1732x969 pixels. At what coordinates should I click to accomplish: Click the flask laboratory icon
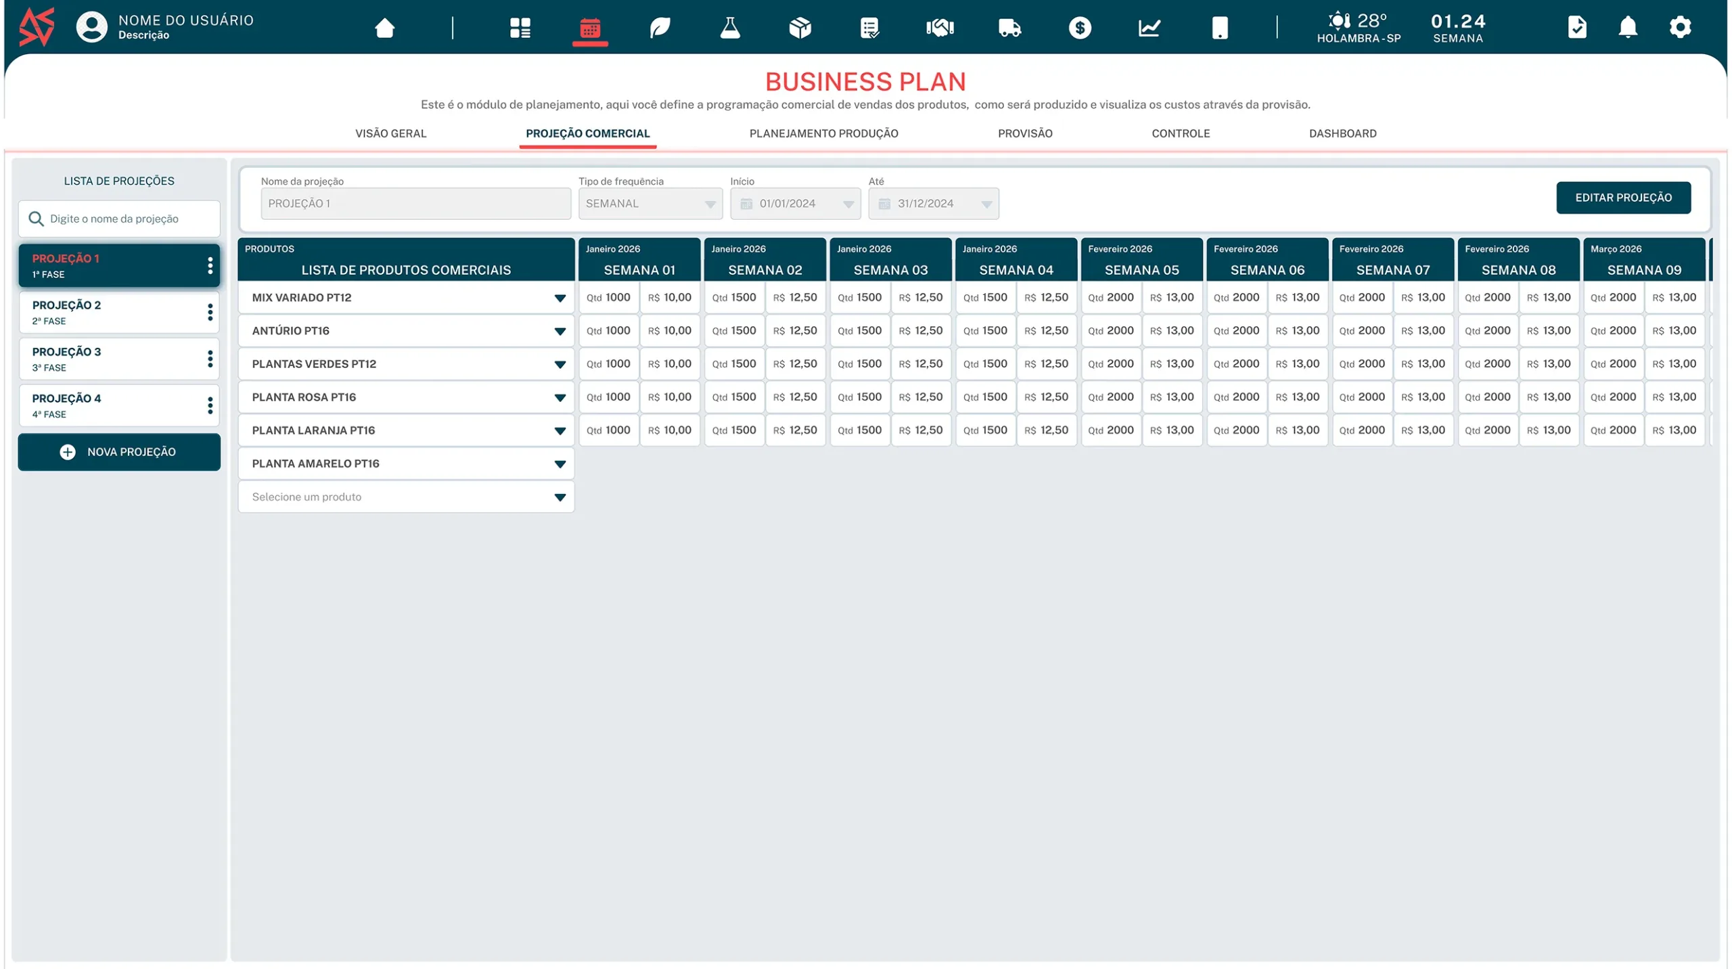(x=729, y=28)
